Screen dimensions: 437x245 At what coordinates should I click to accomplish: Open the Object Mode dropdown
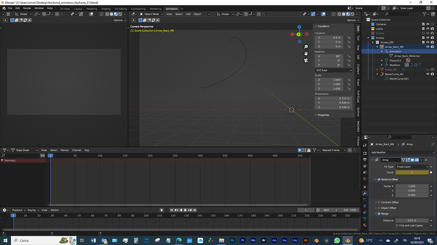click(151, 14)
